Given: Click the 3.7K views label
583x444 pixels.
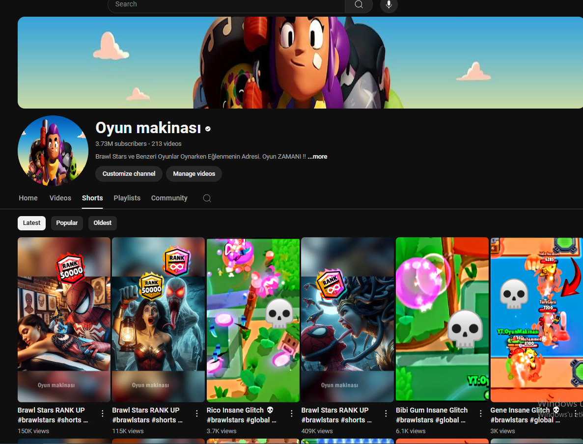Looking at the screenshot, I should pyautogui.click(x=222, y=431).
